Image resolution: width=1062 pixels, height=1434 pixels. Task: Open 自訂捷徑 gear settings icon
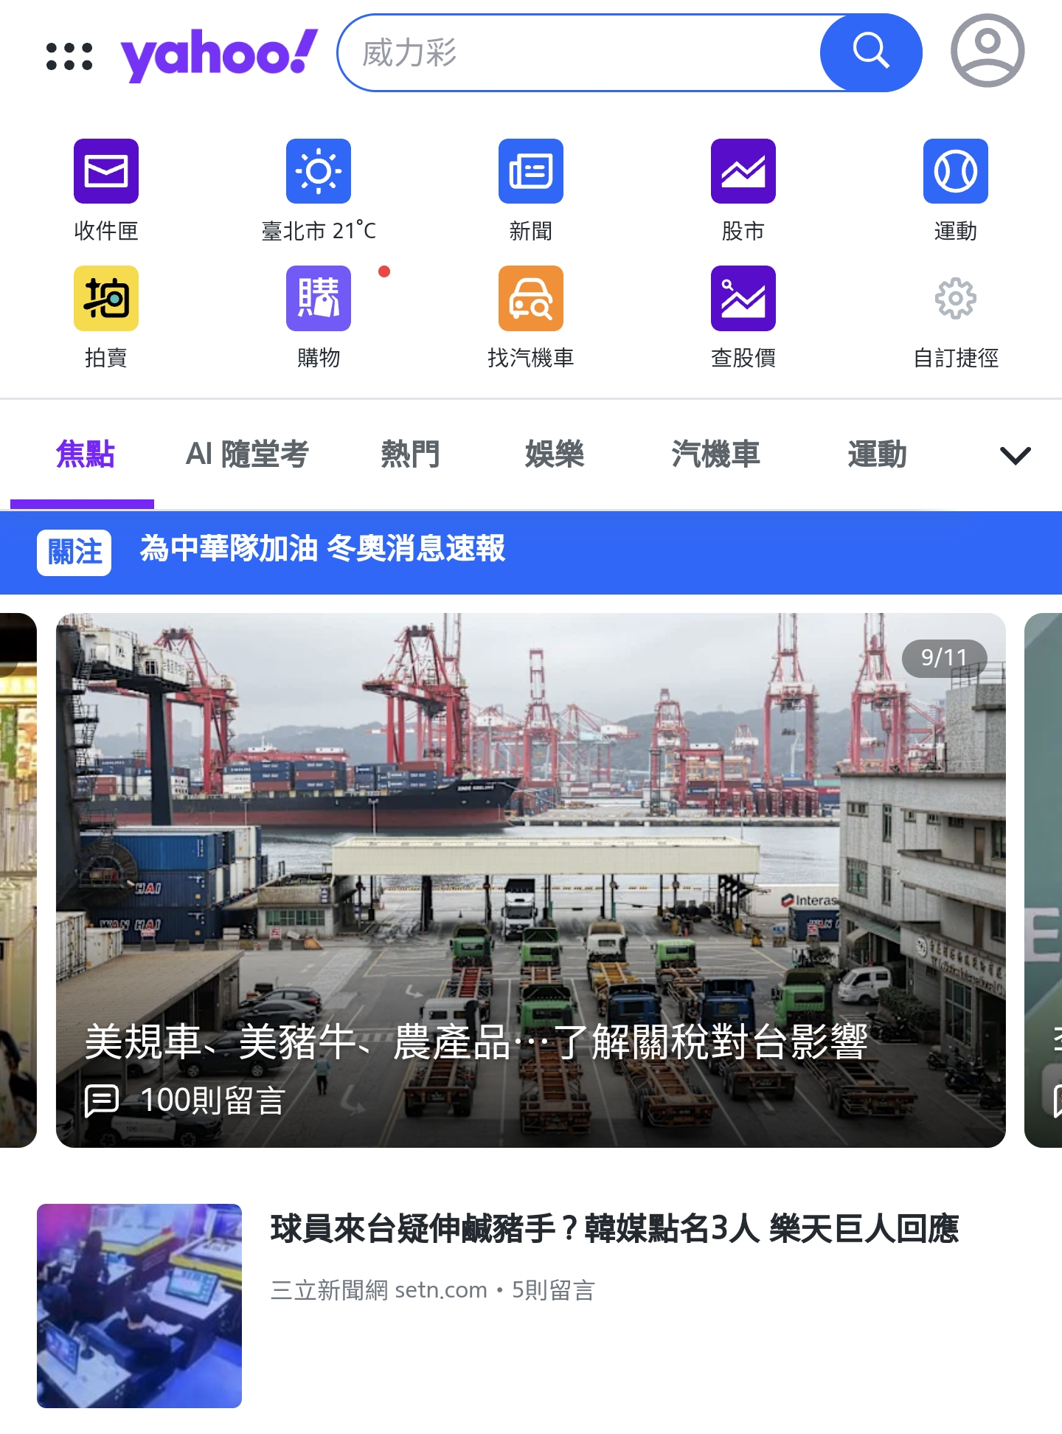pos(955,299)
